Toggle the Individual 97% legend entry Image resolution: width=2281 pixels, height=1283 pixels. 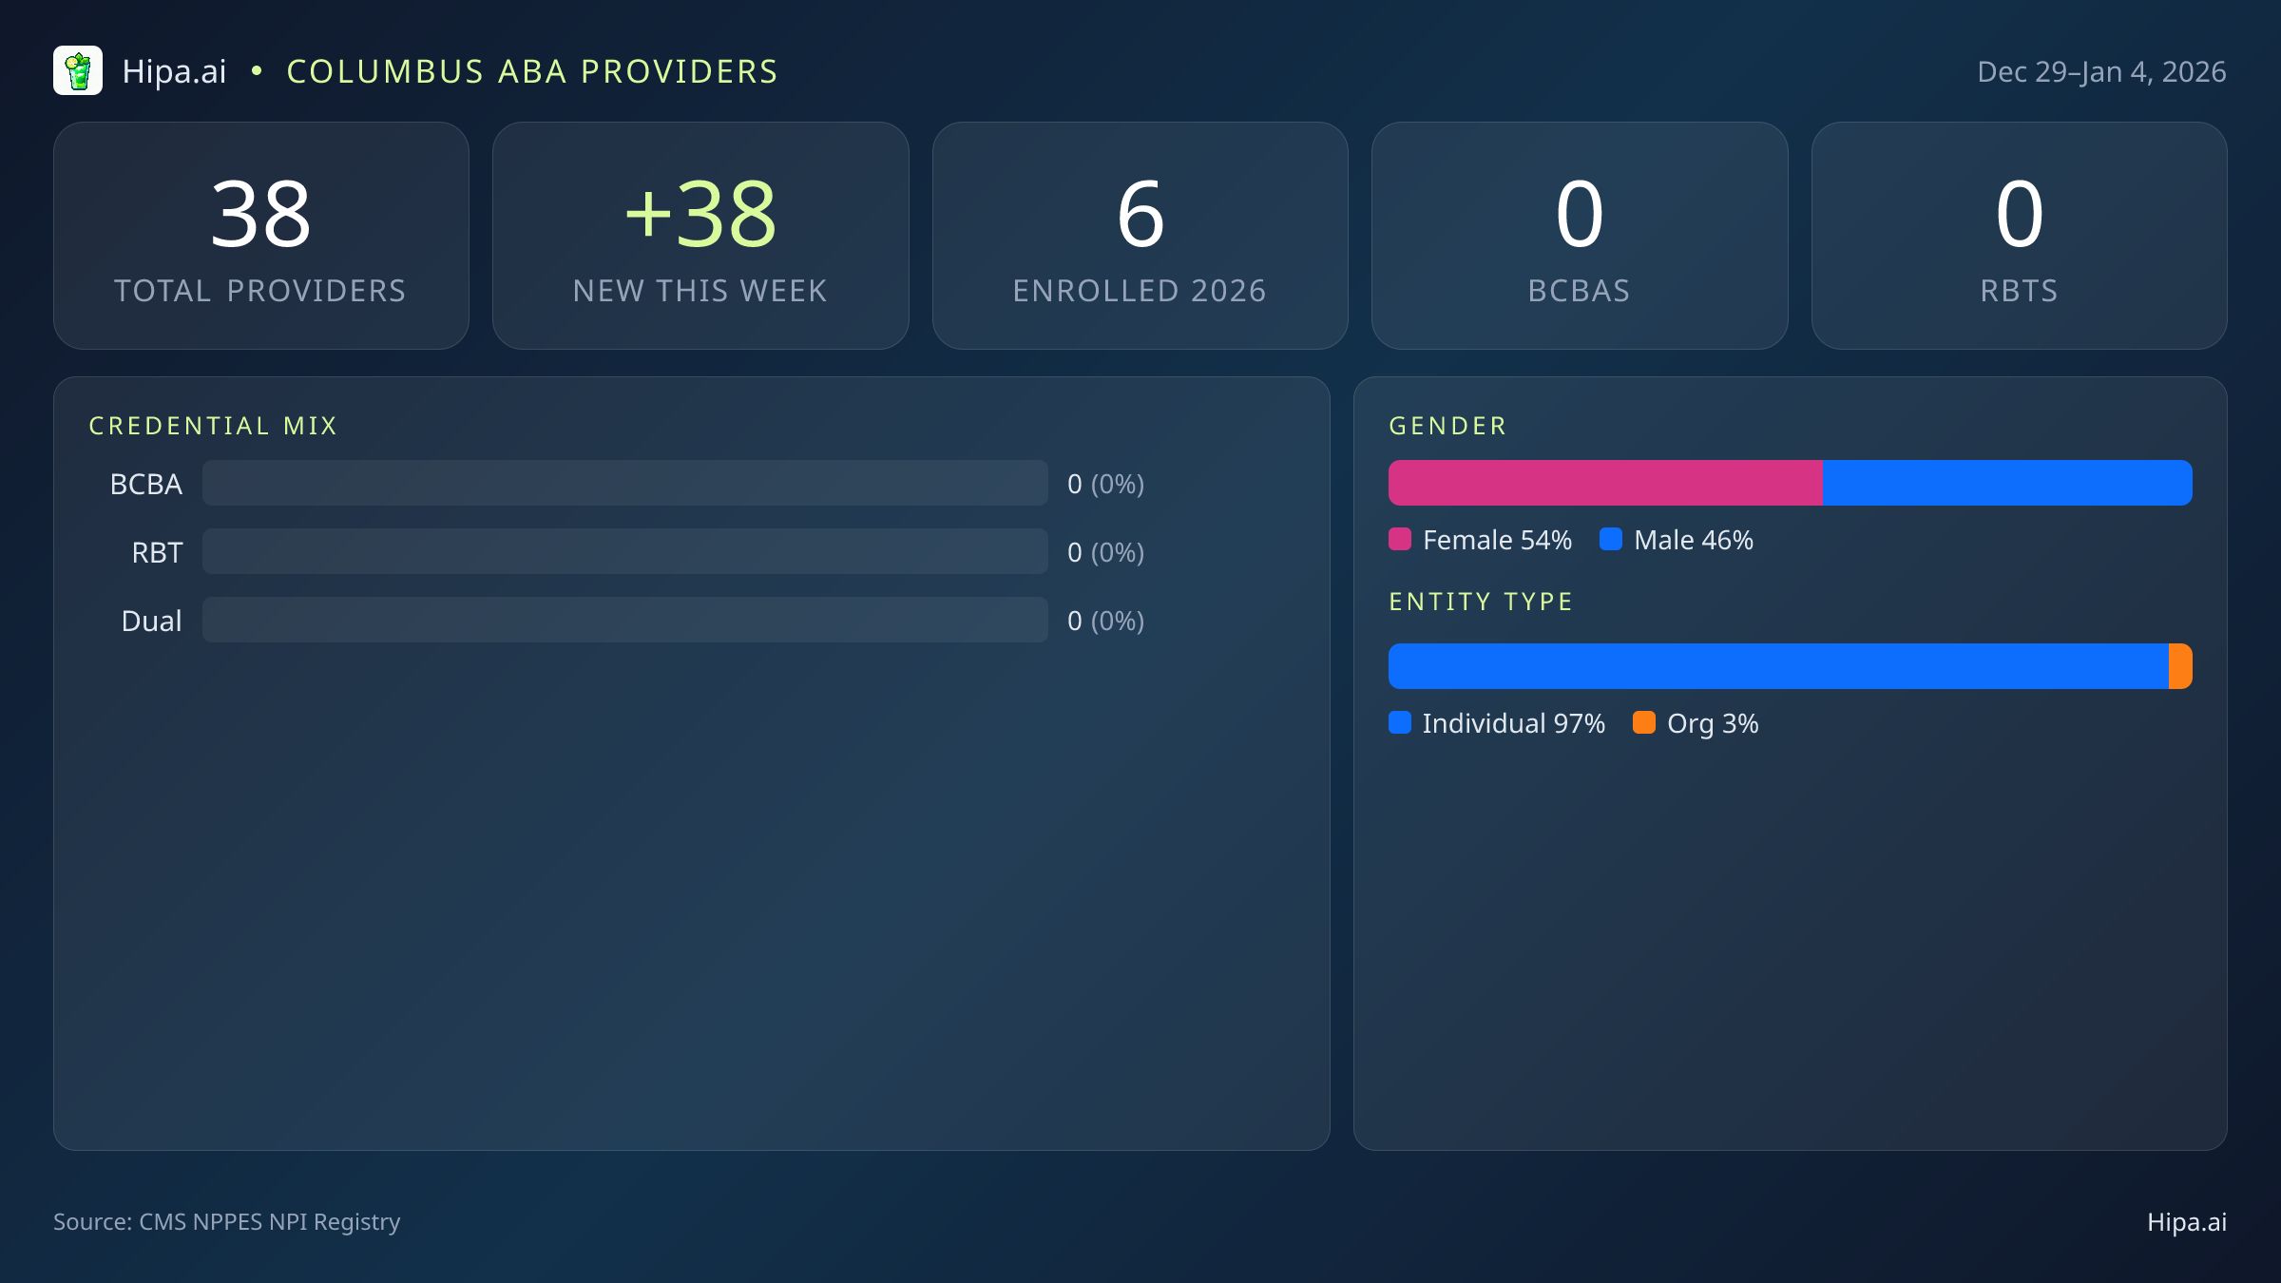[x=1498, y=723]
